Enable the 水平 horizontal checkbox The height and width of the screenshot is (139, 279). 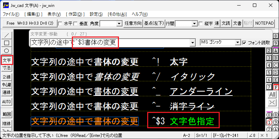point(60,23)
